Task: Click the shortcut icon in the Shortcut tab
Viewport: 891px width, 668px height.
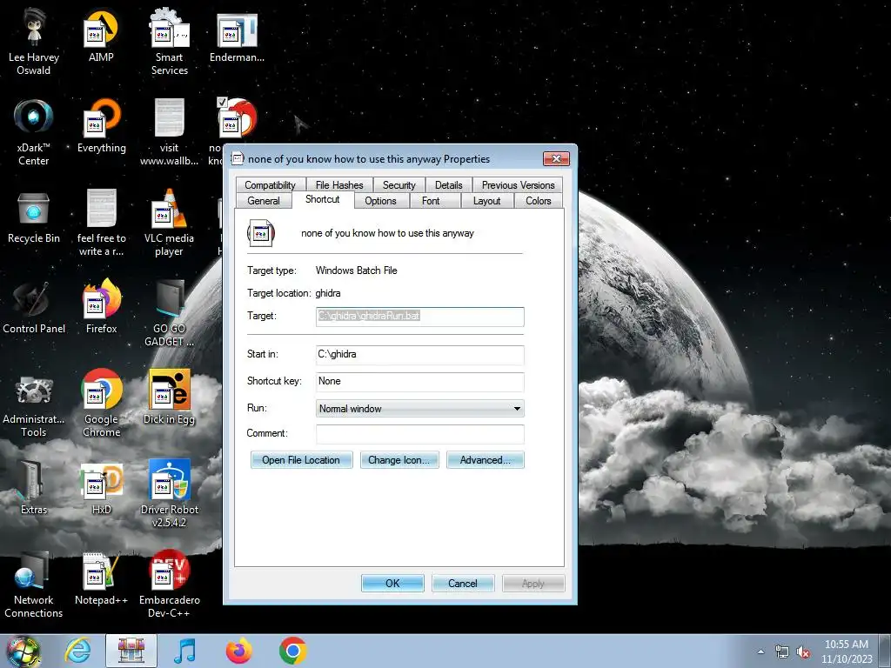Action: coord(261,233)
